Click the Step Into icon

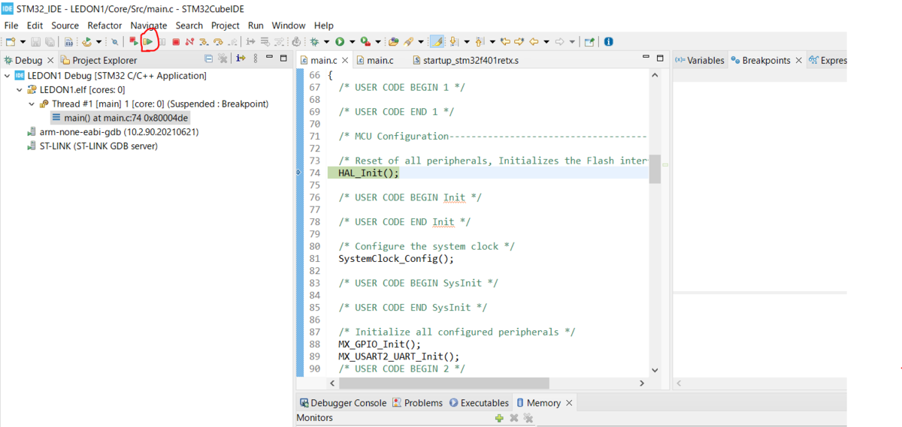203,41
